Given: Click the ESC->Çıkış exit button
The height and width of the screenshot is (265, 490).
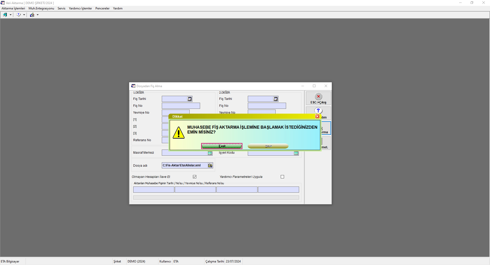Looking at the screenshot, I should point(318,98).
